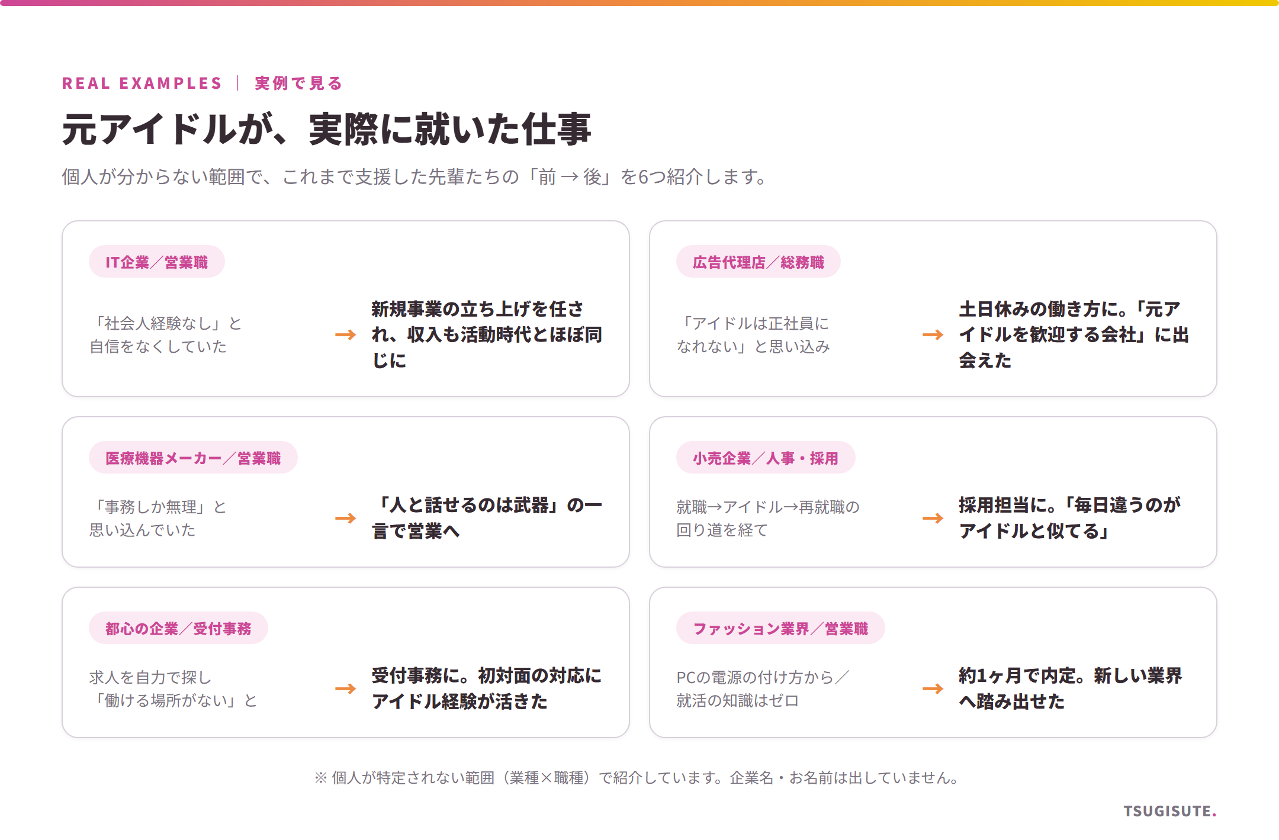Select the 'ファッション業界／営業職' tag
Screen dimensions: 1279x840
coord(780,628)
